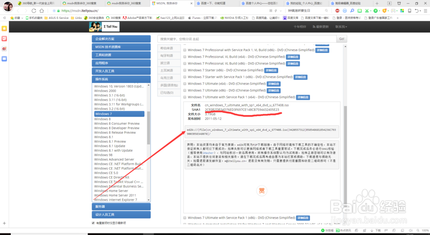The height and width of the screenshot is (235, 430).
Task: Click the undo closed tab arrow icon
Action: pos(417,11)
